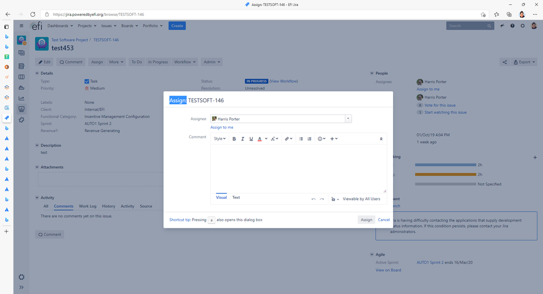The height and width of the screenshot is (294, 543).
Task: Click the Assign button in dialog
Action: pyautogui.click(x=366, y=220)
